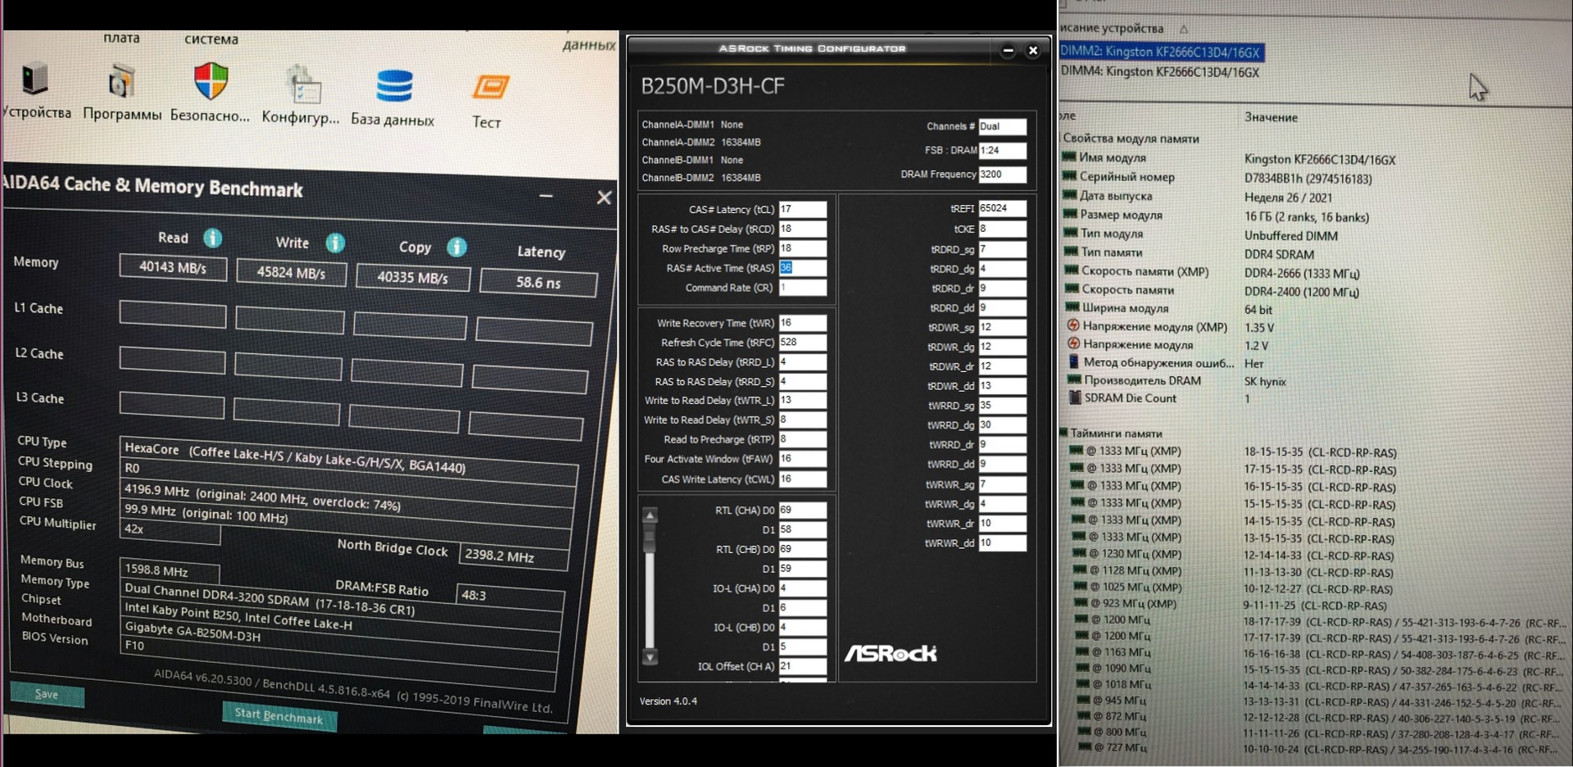Viewport: 1573px width, 767px height.
Task: Click the CPU Clock value 4196.9 MHz
Action: click(x=347, y=498)
